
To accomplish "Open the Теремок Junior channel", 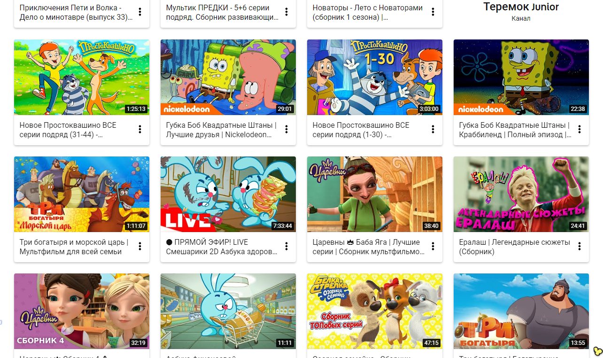I will 521,7.
